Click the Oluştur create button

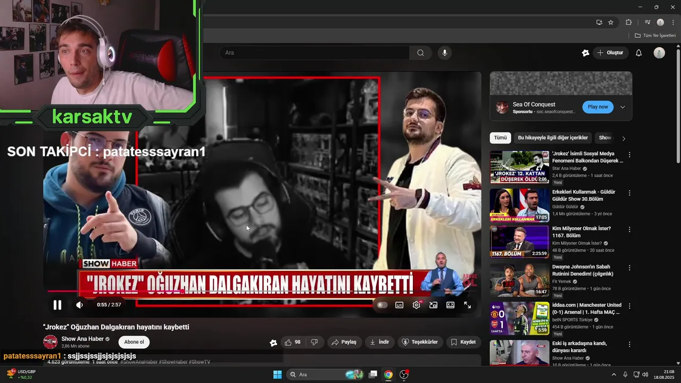click(610, 53)
